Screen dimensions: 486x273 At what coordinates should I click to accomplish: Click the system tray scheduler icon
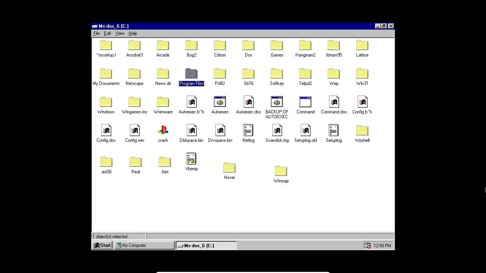click(x=368, y=245)
